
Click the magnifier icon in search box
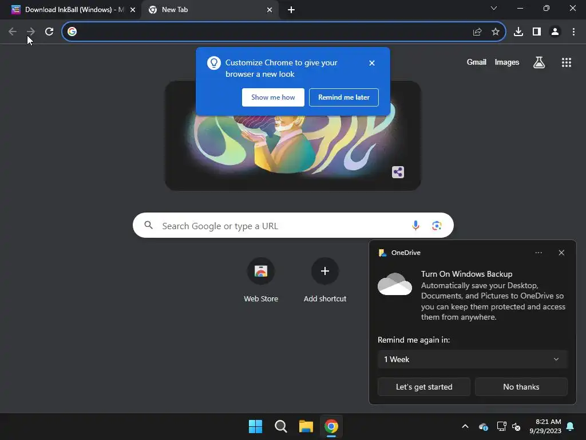tap(149, 225)
